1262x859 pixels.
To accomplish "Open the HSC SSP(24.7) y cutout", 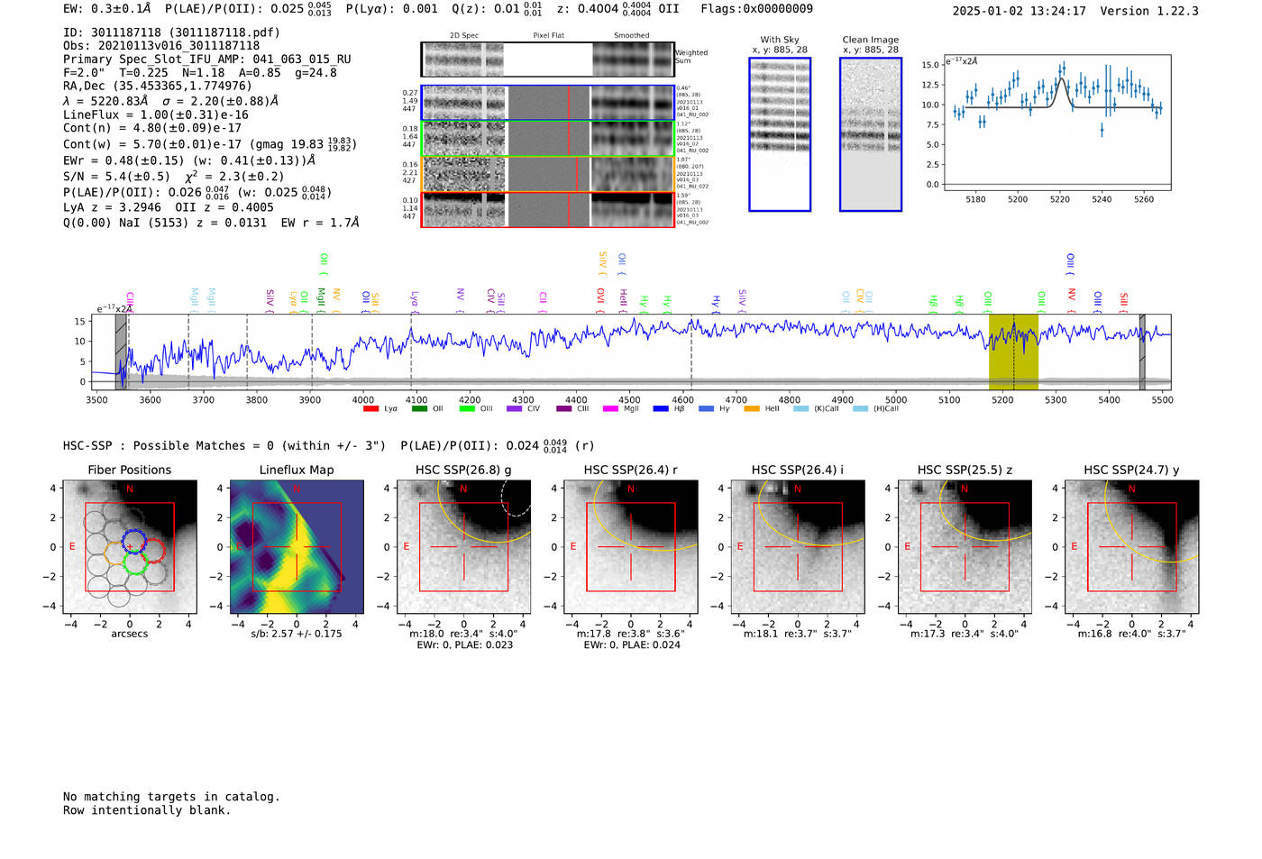I will [x=1132, y=547].
